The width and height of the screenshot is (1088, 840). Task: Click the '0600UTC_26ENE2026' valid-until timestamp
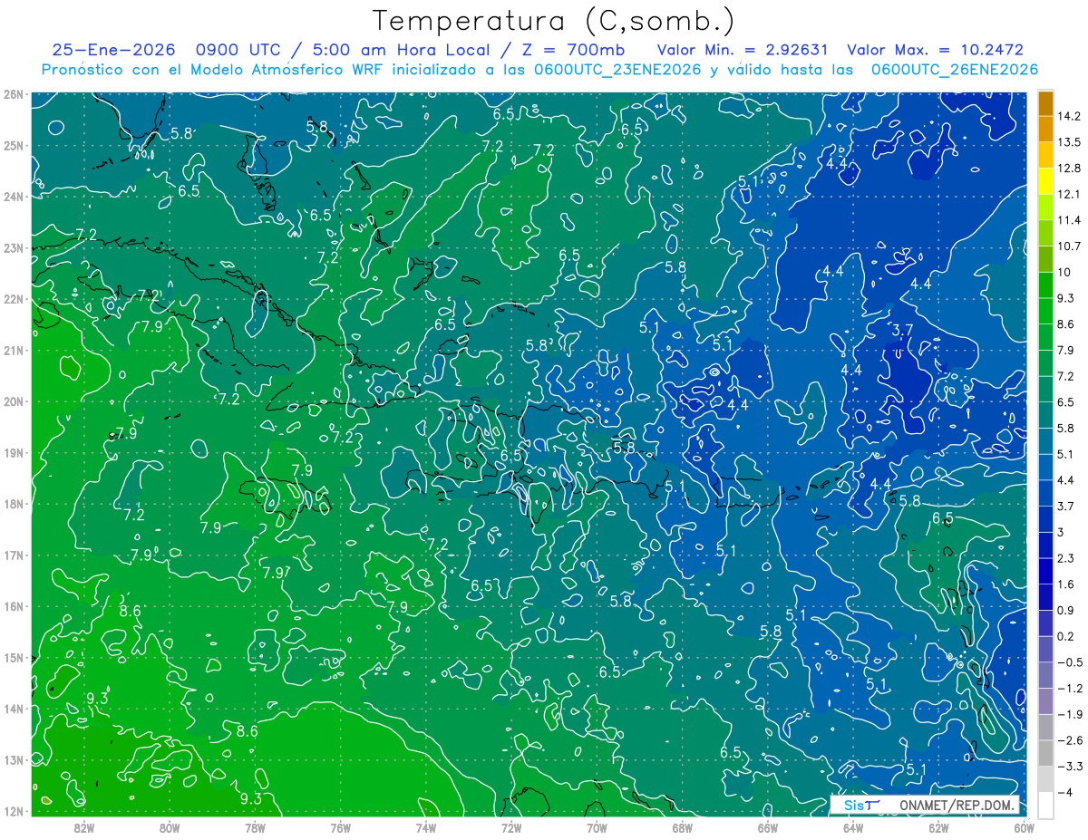pos(954,70)
